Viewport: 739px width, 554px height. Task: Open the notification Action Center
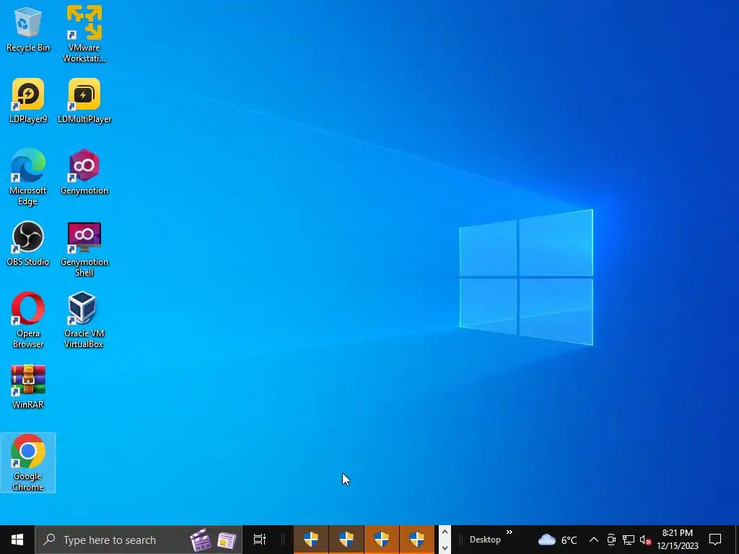click(x=715, y=540)
